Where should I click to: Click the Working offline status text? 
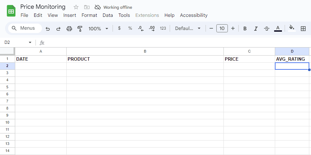click(x=118, y=7)
